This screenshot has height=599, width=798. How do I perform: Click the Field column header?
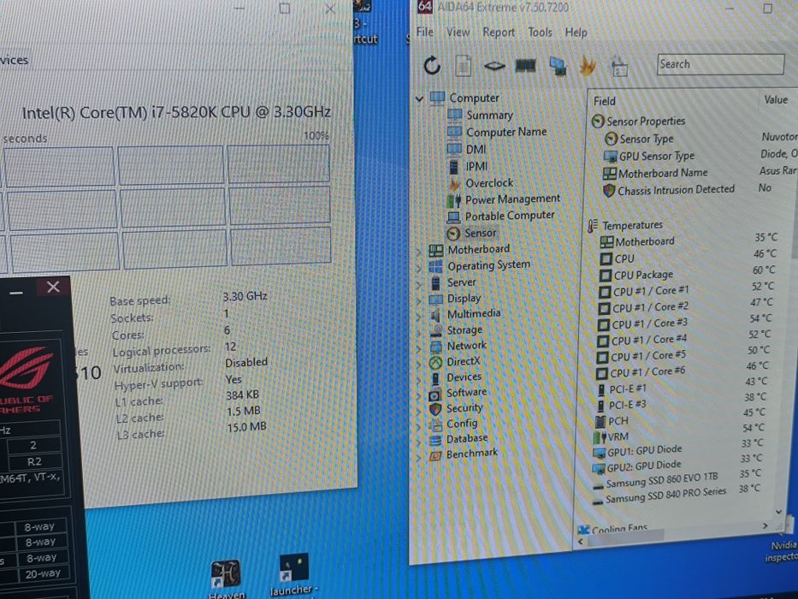[x=604, y=101]
